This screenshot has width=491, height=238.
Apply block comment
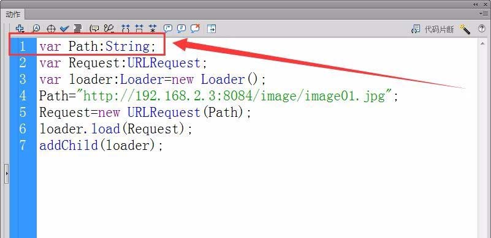(168, 29)
